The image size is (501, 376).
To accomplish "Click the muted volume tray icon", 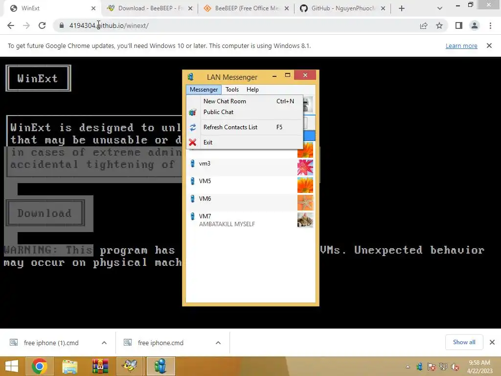I will coord(455,367).
